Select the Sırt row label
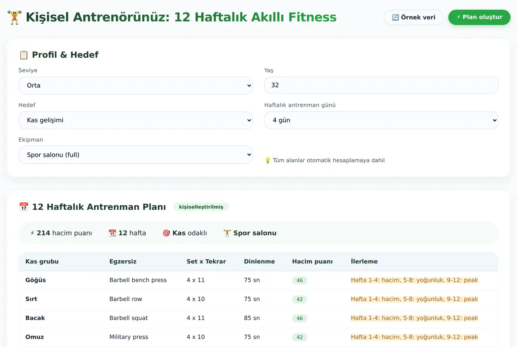The width and height of the screenshot is (517, 347). tap(31, 299)
